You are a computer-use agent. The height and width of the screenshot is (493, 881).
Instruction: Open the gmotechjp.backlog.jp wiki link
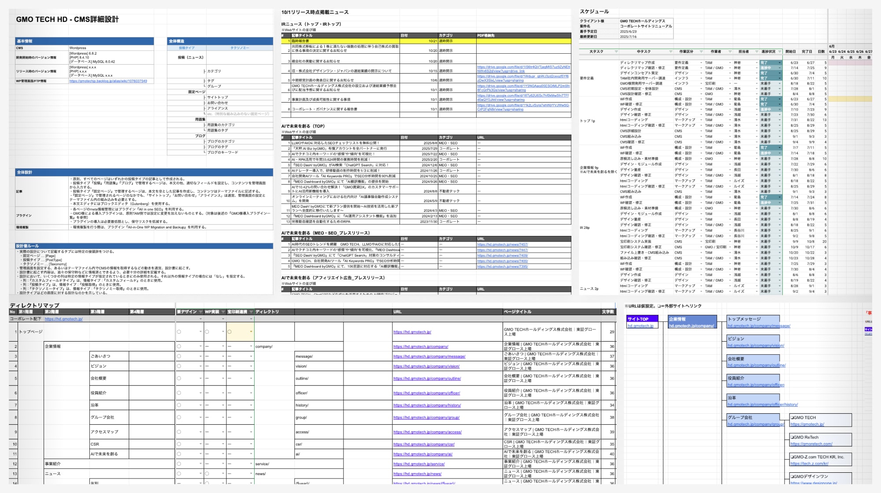click(108, 81)
